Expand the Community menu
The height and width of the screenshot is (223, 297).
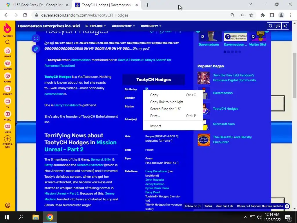[x=151, y=26]
